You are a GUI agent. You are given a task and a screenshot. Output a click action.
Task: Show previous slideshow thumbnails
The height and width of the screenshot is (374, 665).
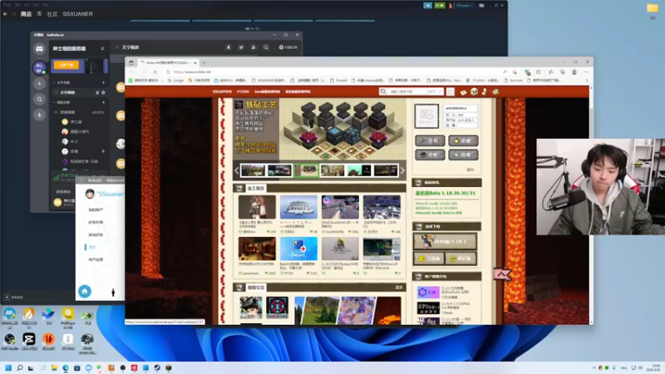point(237,170)
